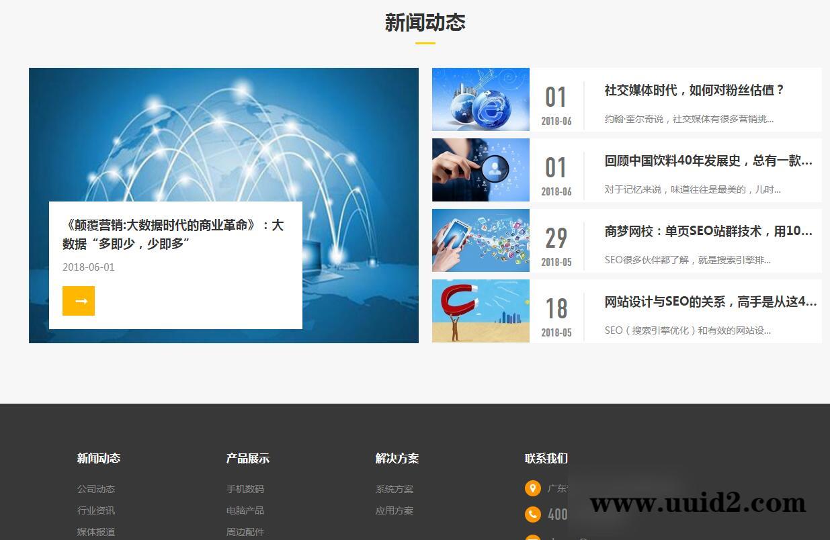Click the red magnet illustration thumbnail
The height and width of the screenshot is (540, 830).
coord(481,310)
